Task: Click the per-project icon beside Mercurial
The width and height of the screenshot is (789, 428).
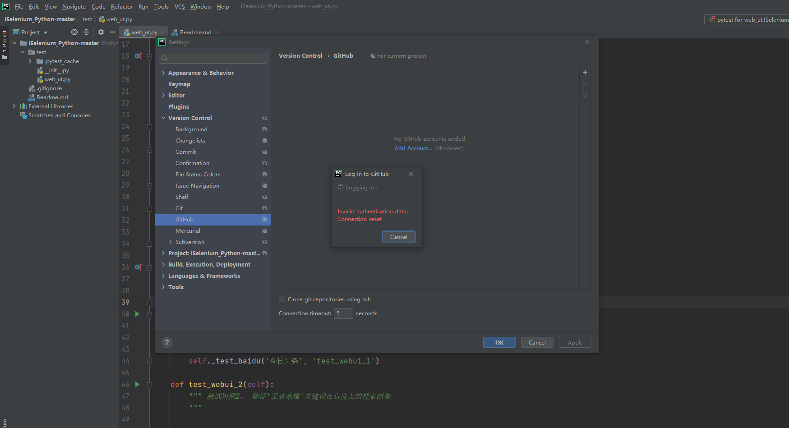Action: coord(264,231)
